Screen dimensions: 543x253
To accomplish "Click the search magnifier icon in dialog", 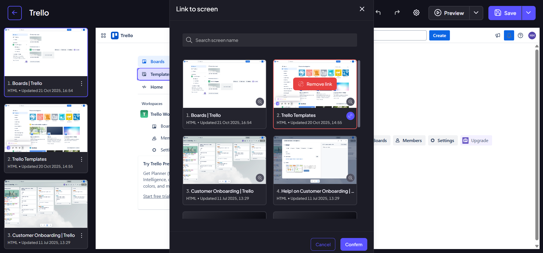I will click(x=189, y=40).
